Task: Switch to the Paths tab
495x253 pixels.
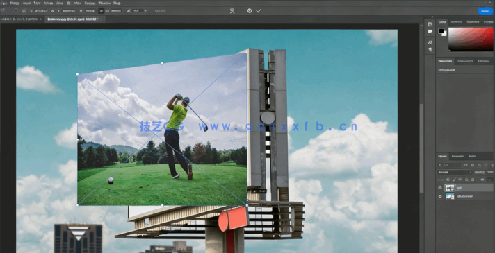Action: (x=472, y=156)
